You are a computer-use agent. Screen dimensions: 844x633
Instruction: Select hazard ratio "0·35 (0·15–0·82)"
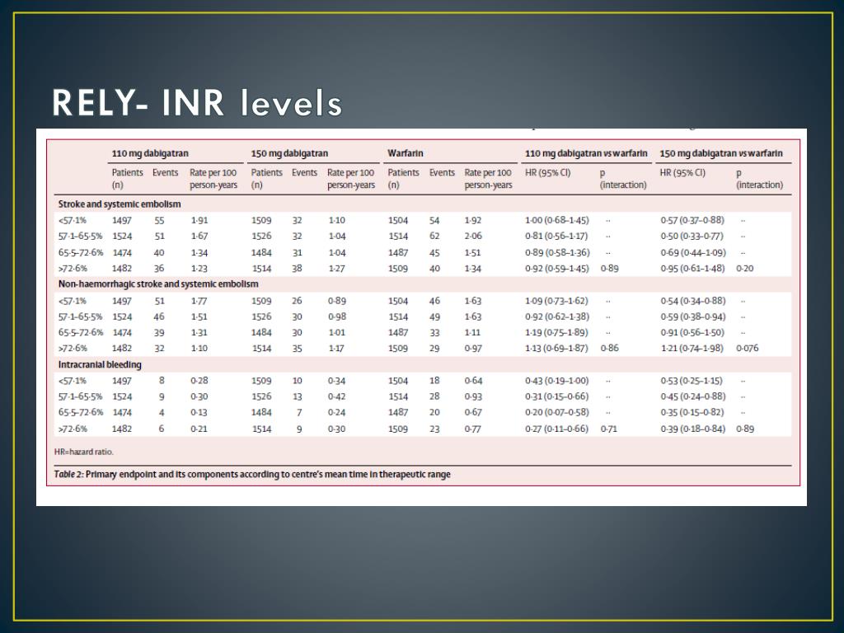(x=692, y=412)
